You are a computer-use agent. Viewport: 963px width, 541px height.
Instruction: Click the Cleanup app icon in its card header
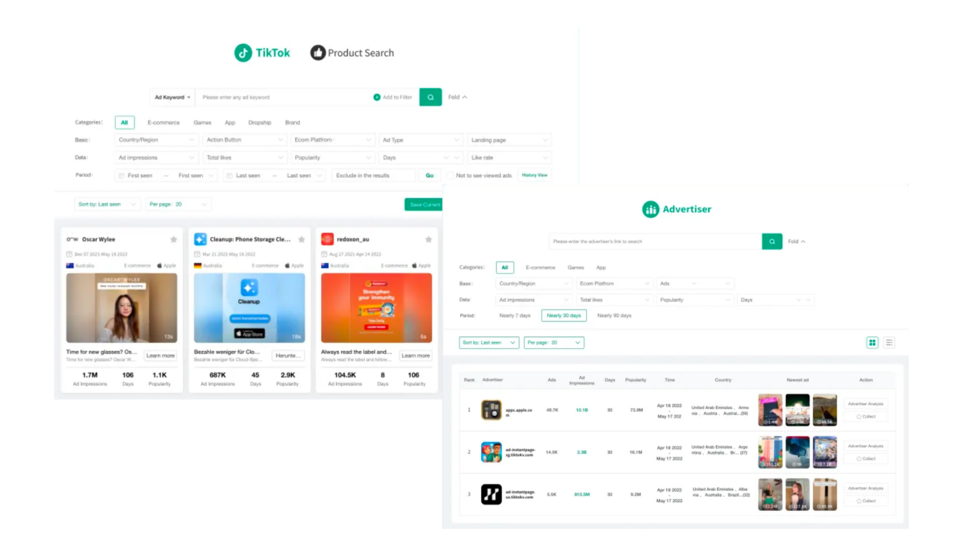tap(200, 239)
